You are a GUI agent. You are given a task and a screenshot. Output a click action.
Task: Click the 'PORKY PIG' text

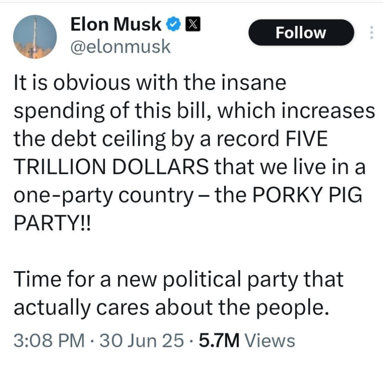point(307,195)
